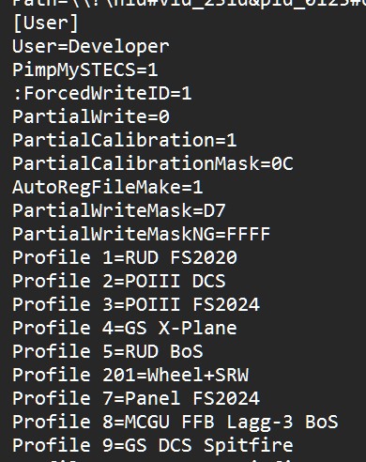The image size is (366, 462).
Task: Click PartialCalibration=1 line
Action: [x=124, y=140]
